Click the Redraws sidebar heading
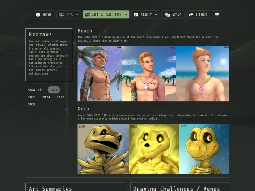This screenshot has height=191, width=255. (x=40, y=34)
